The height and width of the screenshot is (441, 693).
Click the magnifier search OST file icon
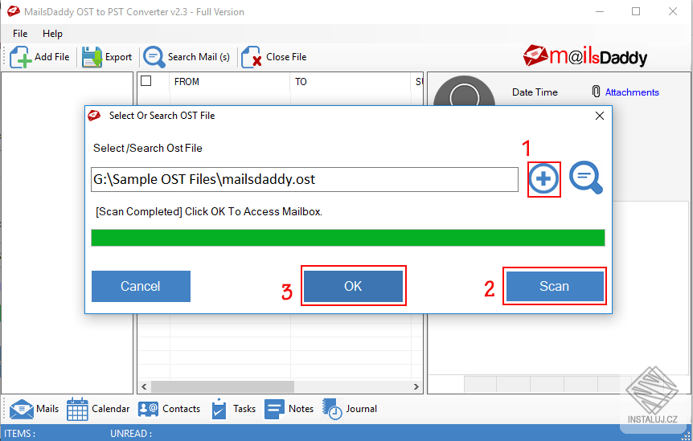pyautogui.click(x=586, y=178)
